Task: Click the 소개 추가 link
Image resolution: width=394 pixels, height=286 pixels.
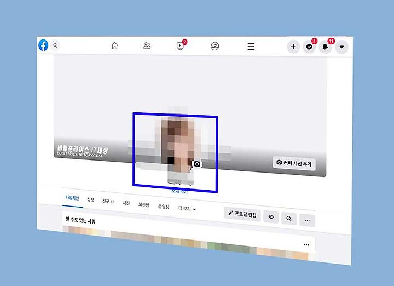Action: coord(179,191)
